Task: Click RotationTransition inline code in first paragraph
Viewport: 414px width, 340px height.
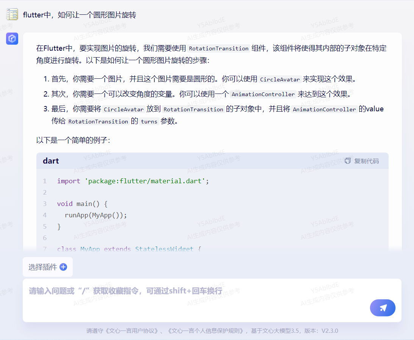Action: pyautogui.click(x=219, y=48)
